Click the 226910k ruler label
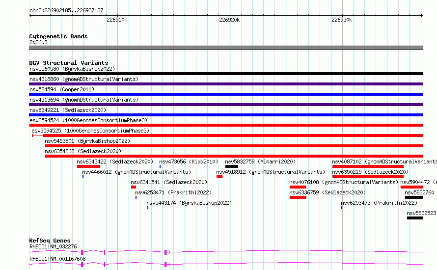Viewport: 437px width, 270px height. tap(117, 20)
